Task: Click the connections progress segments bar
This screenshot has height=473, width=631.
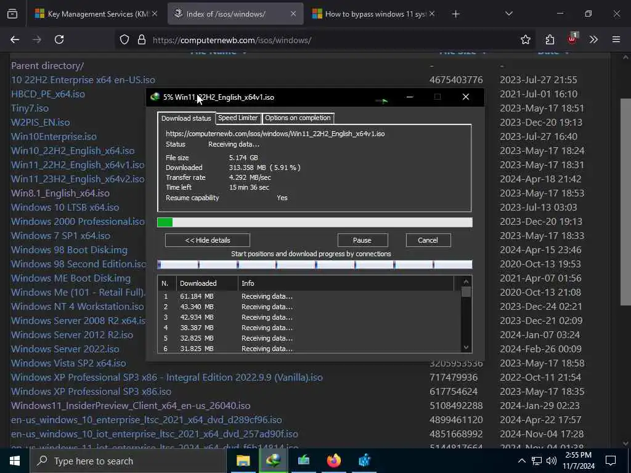Action: click(315, 264)
